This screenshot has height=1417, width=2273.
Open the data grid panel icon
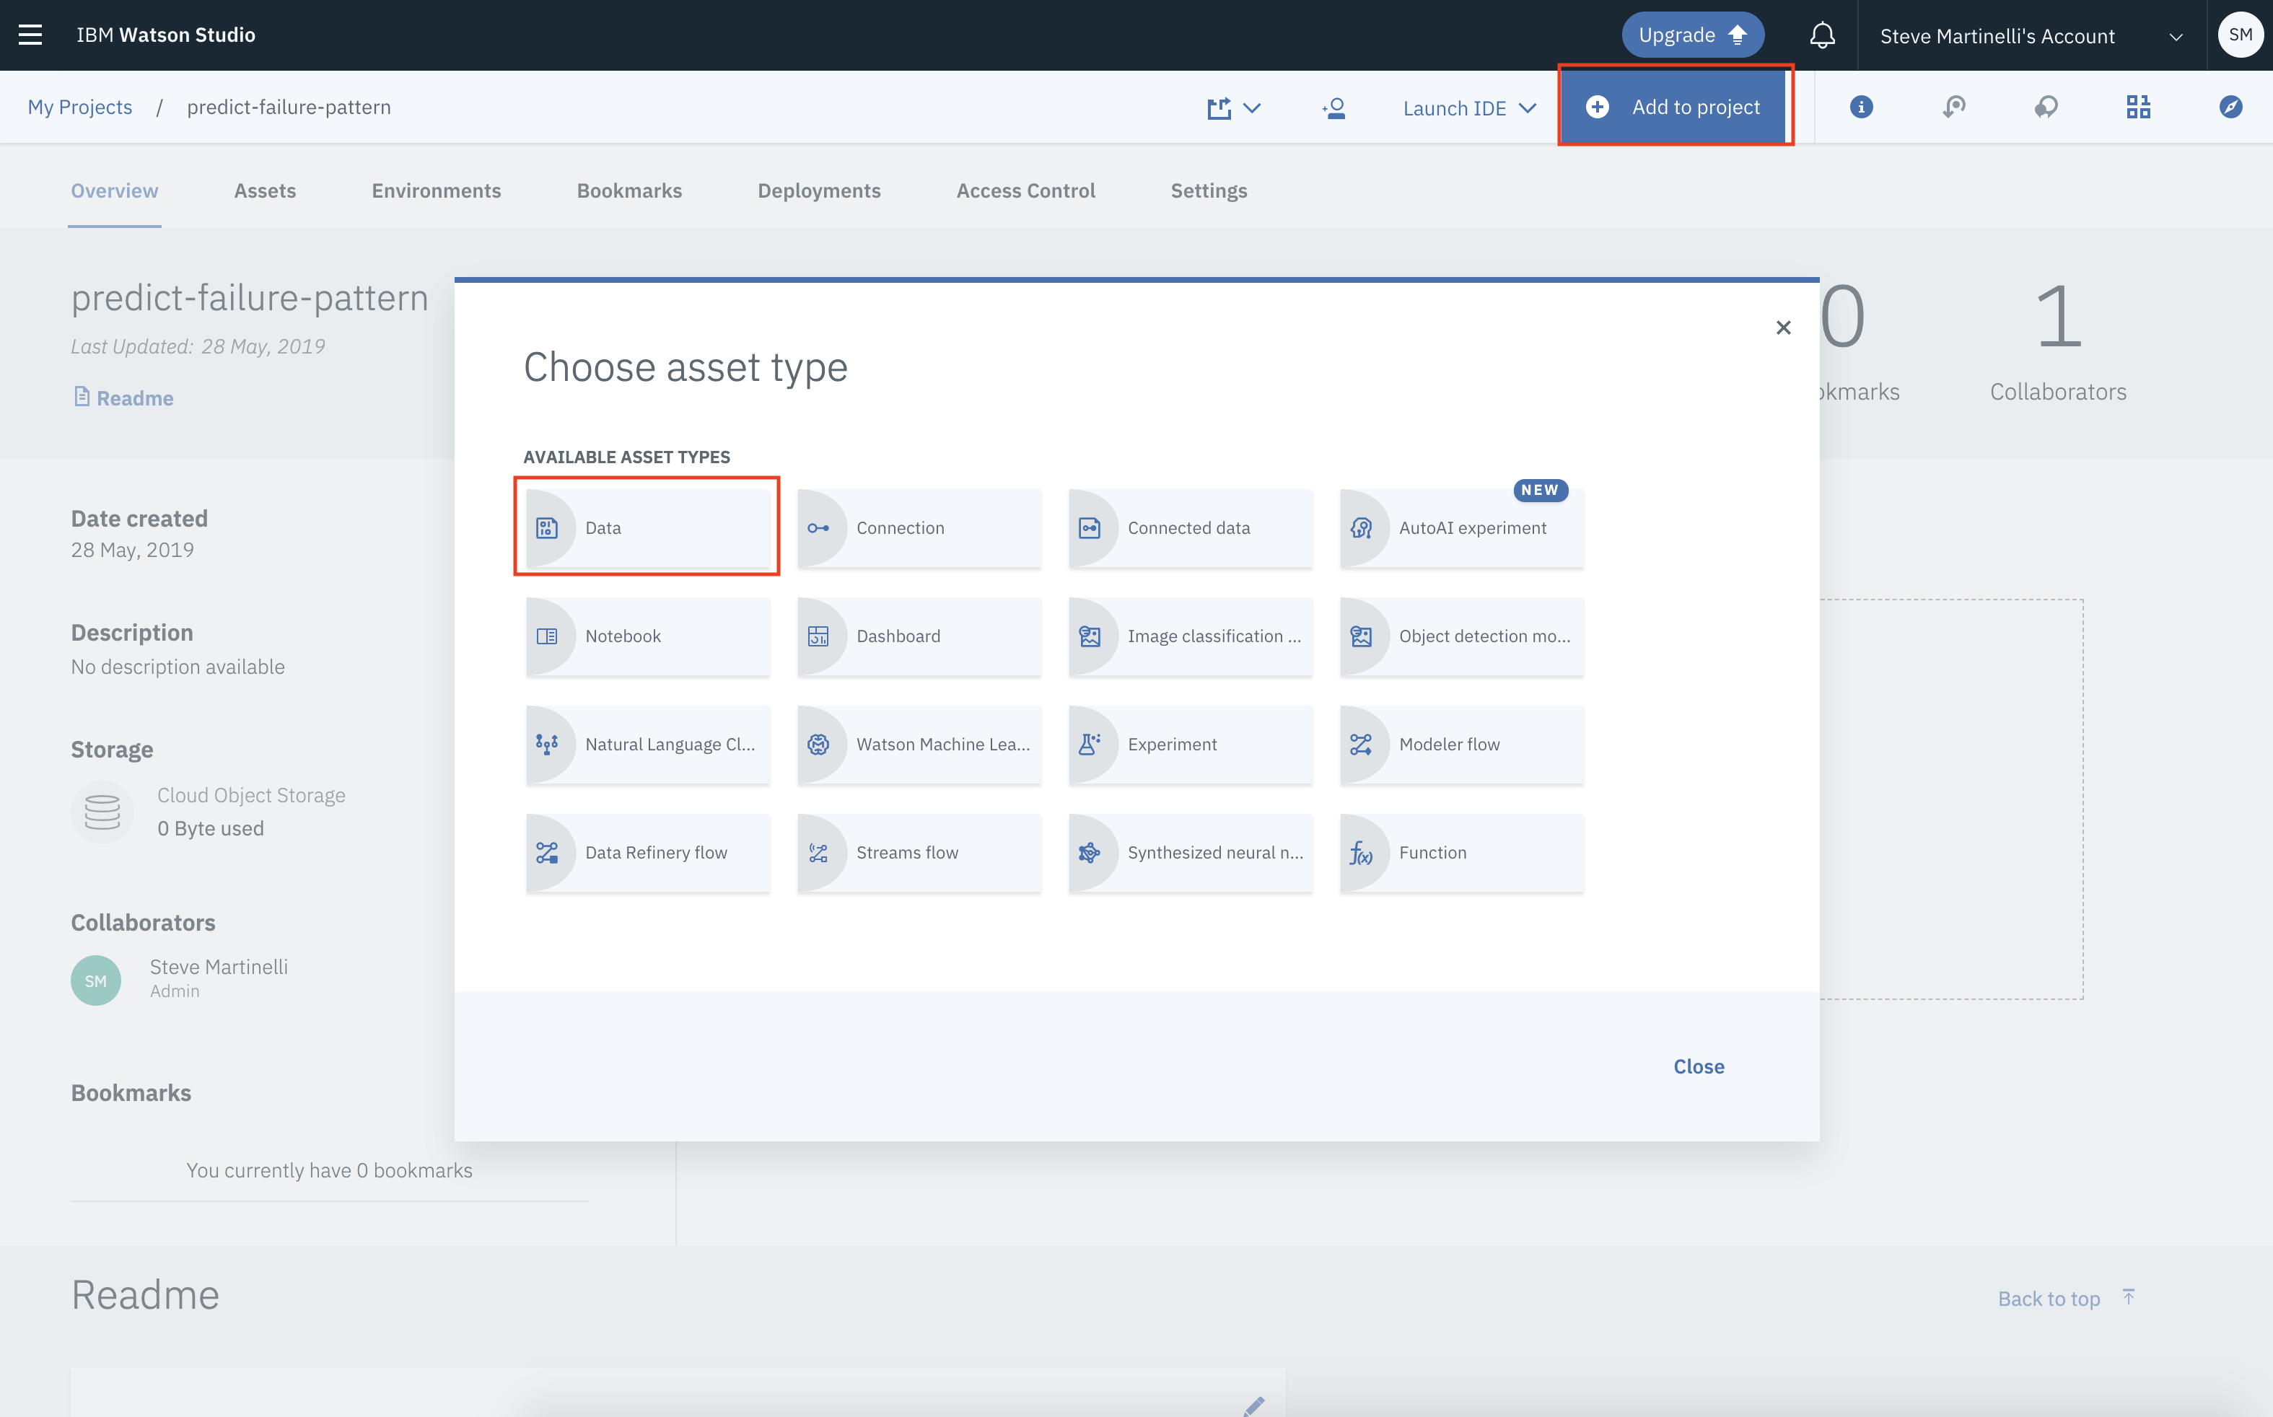pos(2137,107)
